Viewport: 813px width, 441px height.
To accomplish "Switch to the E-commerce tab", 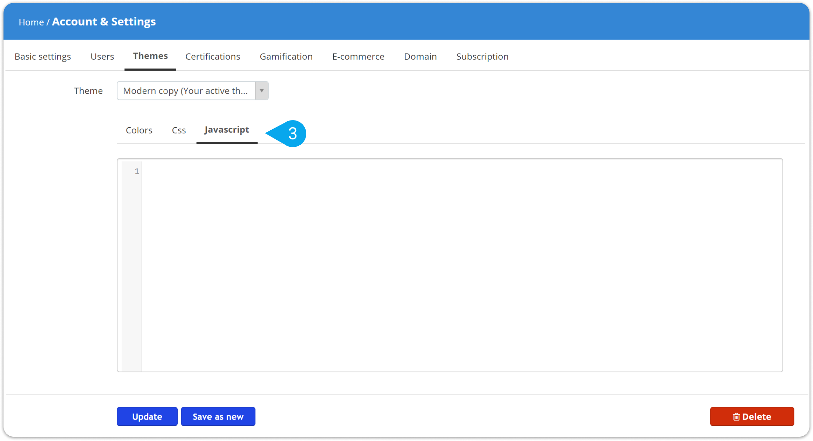I will (x=358, y=56).
